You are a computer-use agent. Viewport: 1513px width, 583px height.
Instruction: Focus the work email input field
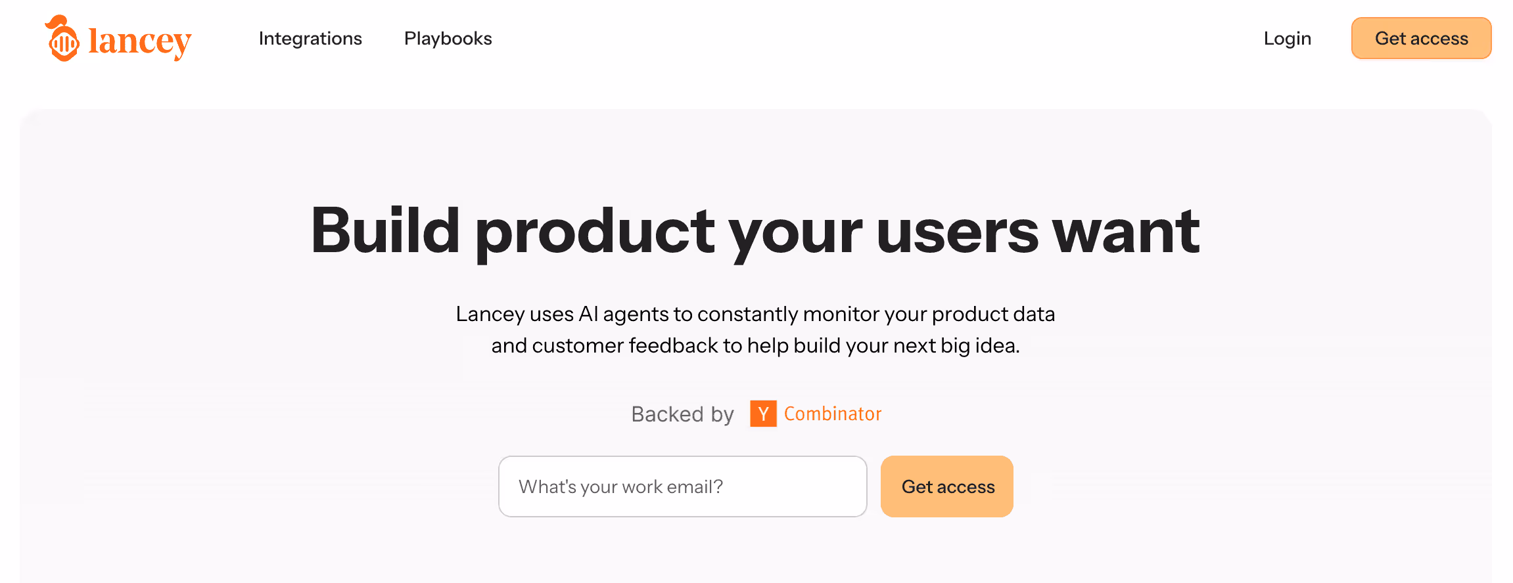[x=682, y=486]
